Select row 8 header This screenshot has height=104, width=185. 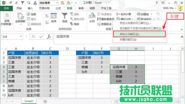4,86
